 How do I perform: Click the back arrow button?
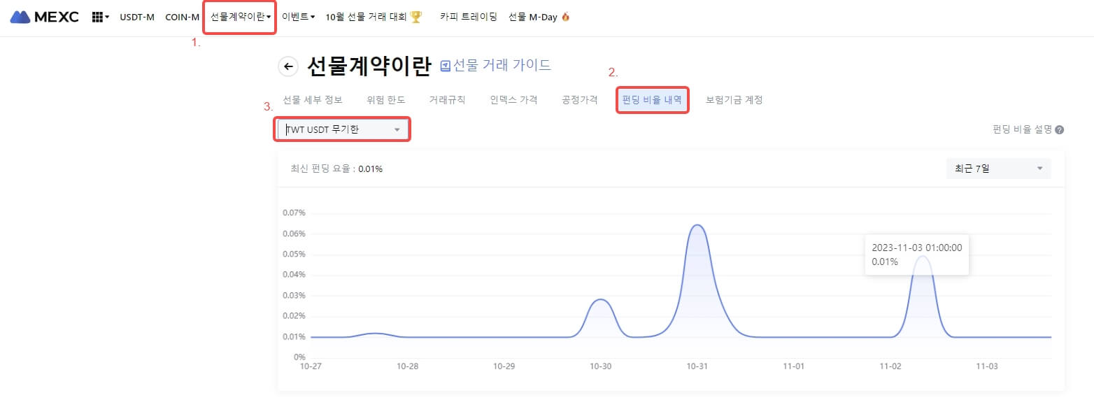(x=288, y=66)
